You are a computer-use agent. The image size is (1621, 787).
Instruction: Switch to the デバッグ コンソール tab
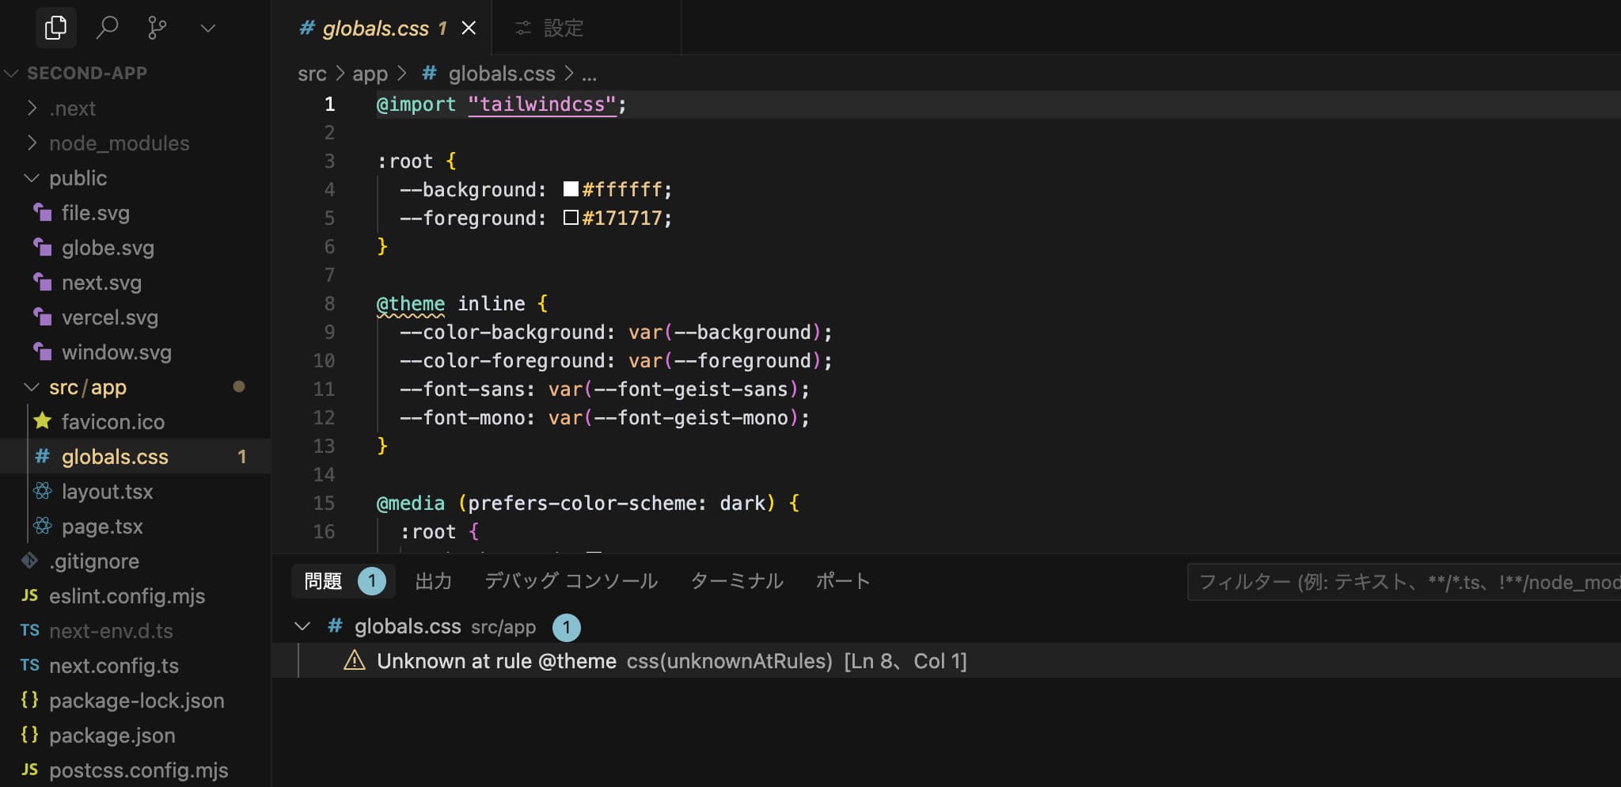click(571, 581)
